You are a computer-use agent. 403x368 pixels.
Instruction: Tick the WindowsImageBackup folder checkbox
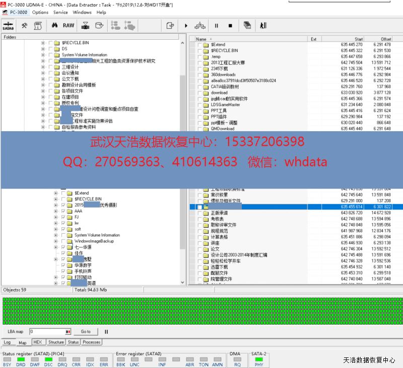point(63,241)
